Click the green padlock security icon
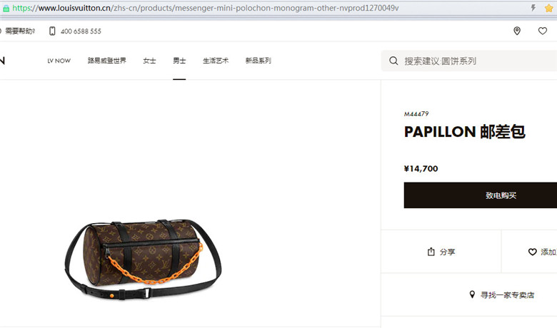Image resolution: width=557 pixels, height=328 pixels. click(x=6, y=9)
